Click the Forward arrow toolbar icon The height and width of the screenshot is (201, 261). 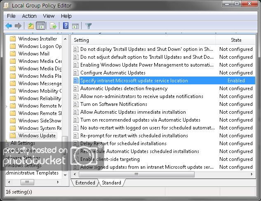coord(18,26)
